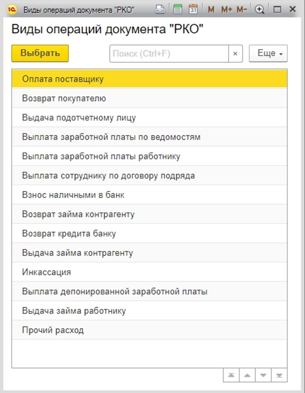Click the M- memory subtract button
Image resolution: width=305 pixels, height=393 pixels.
coord(242,10)
